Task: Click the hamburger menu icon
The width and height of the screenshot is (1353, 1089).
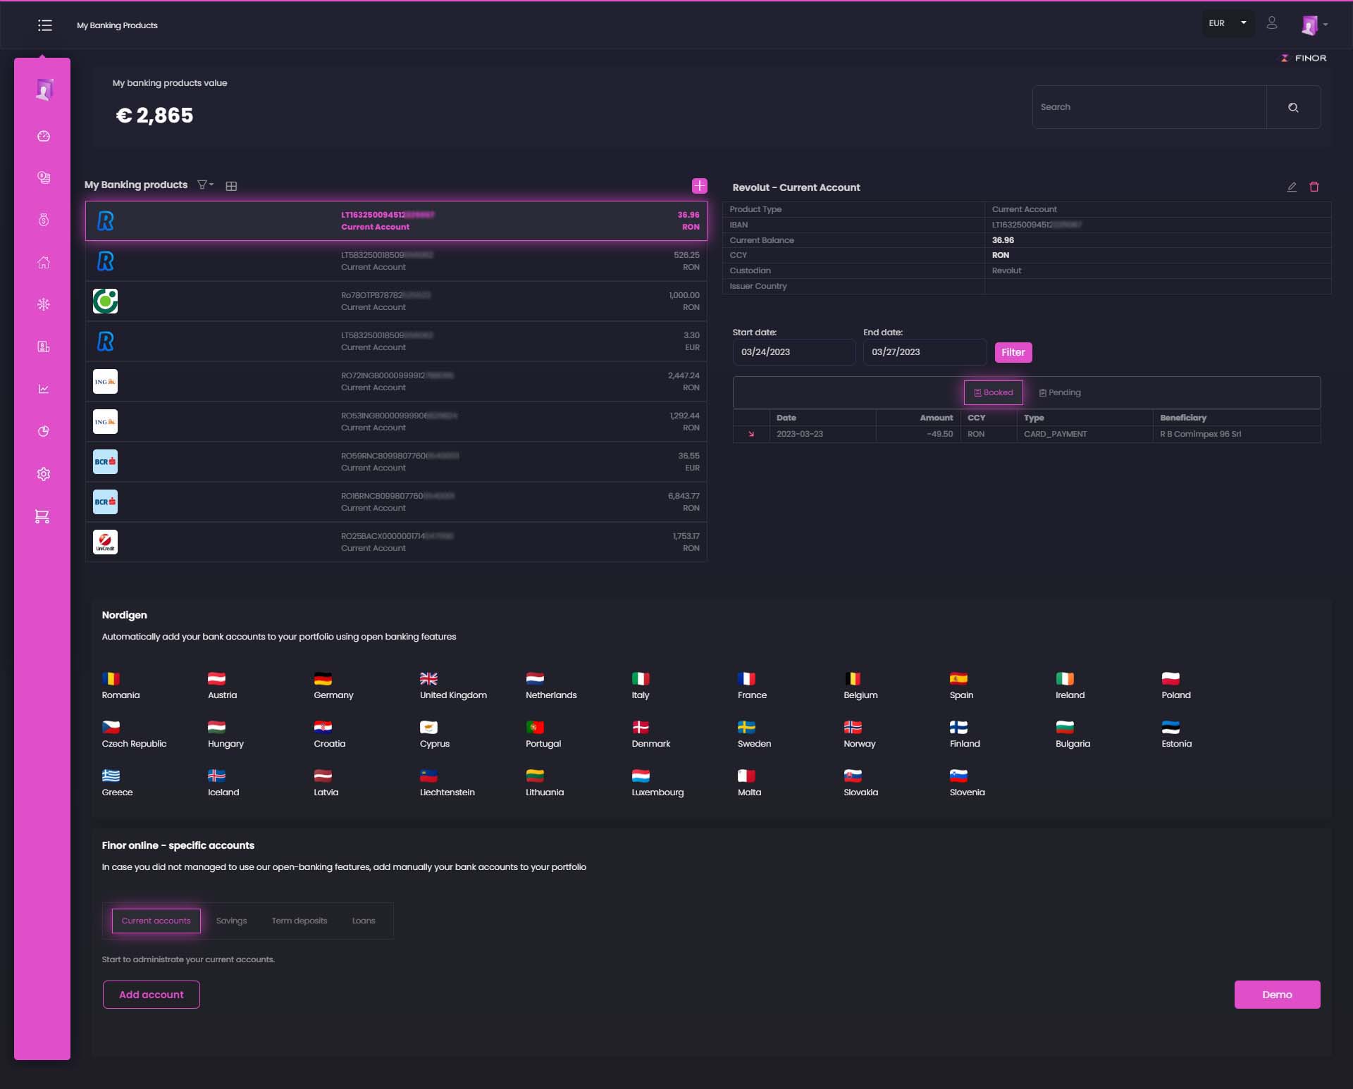Action: [45, 25]
